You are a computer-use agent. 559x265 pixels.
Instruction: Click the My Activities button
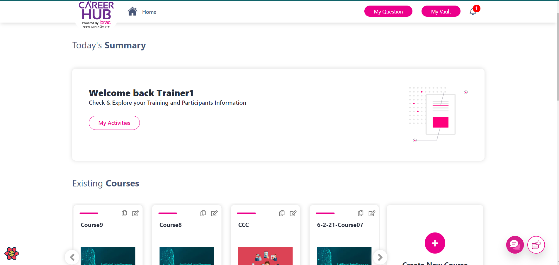[x=114, y=123]
